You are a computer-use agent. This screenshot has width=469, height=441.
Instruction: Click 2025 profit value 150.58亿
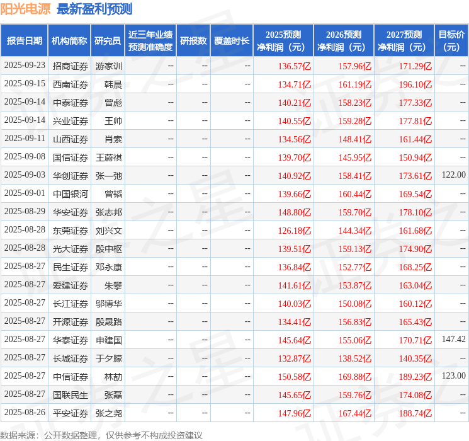(x=295, y=377)
